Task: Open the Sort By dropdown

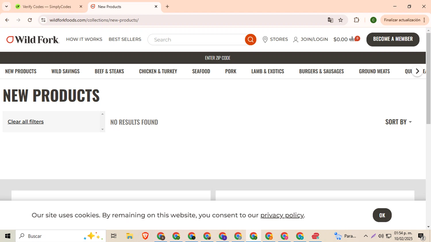Action: coord(399,122)
